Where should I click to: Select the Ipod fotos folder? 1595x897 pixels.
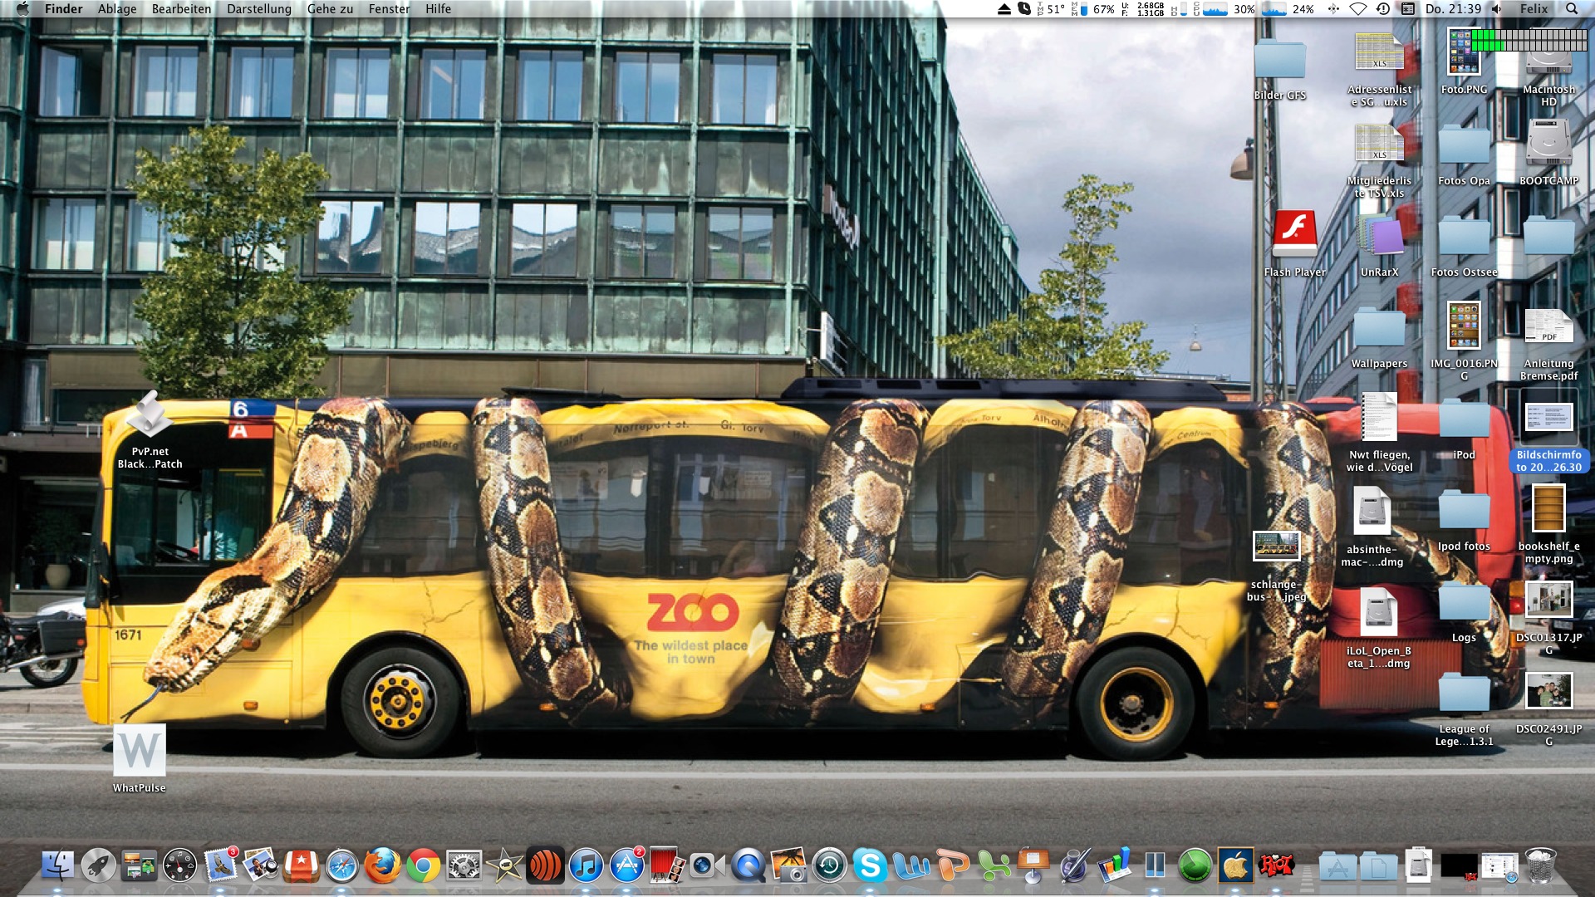pos(1464,521)
